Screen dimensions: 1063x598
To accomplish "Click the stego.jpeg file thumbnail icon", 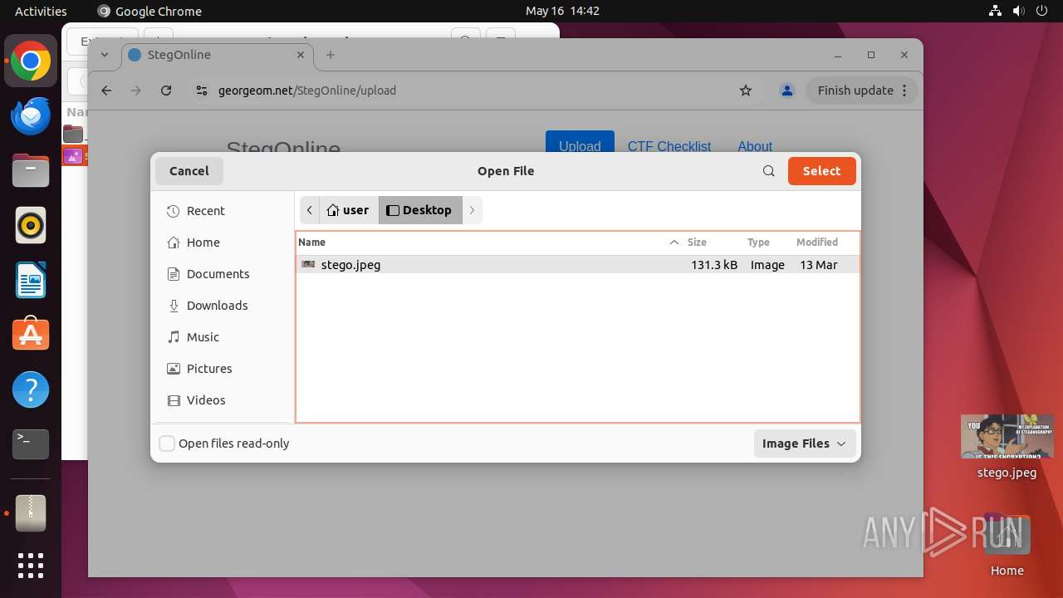I will click(308, 265).
